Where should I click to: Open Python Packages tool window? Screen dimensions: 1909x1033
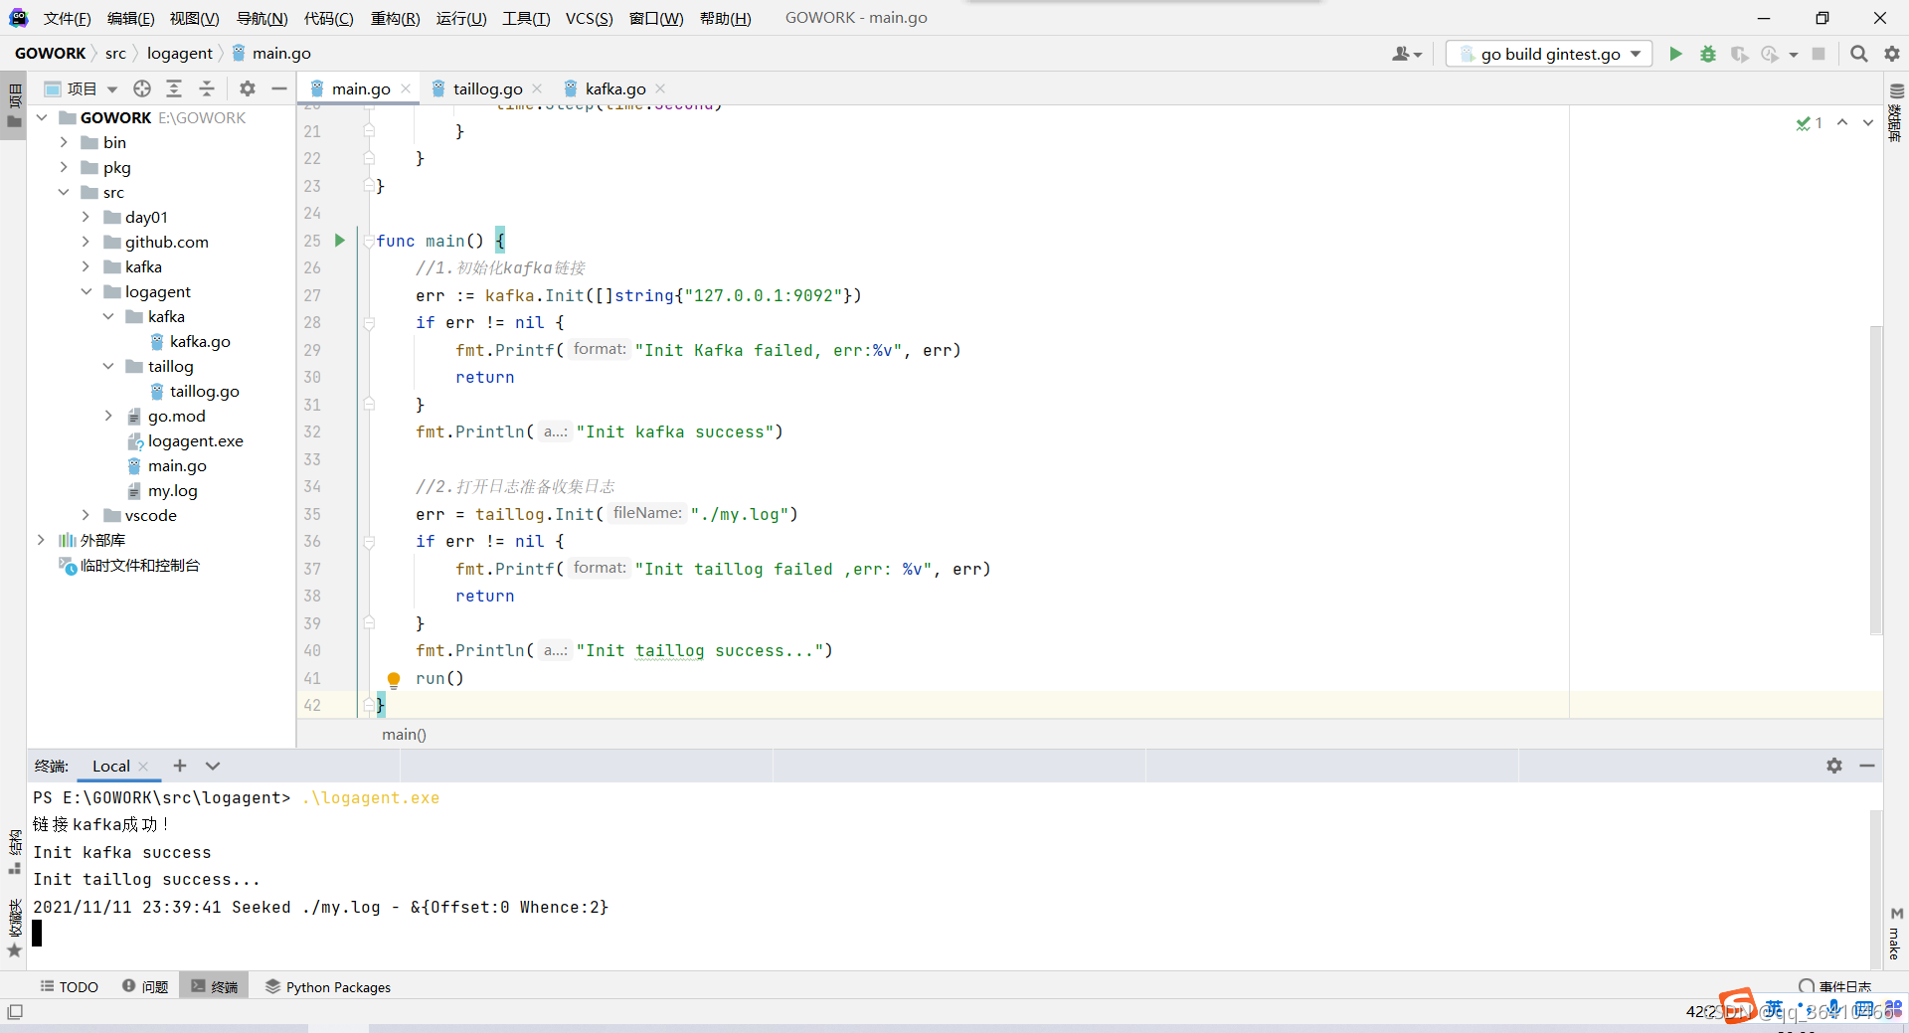(328, 986)
